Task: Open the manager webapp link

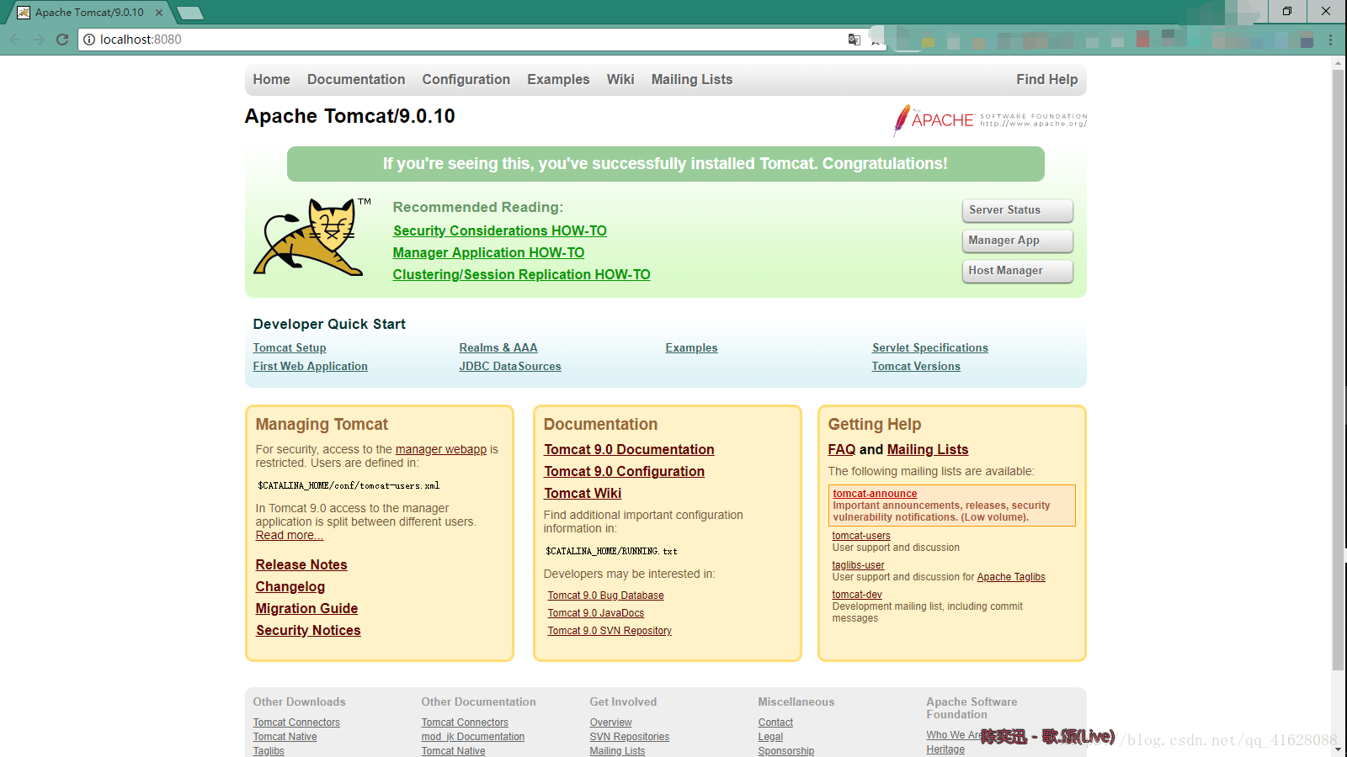Action: point(441,449)
